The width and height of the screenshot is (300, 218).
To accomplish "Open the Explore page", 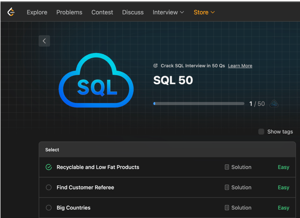I will pyautogui.click(x=37, y=12).
